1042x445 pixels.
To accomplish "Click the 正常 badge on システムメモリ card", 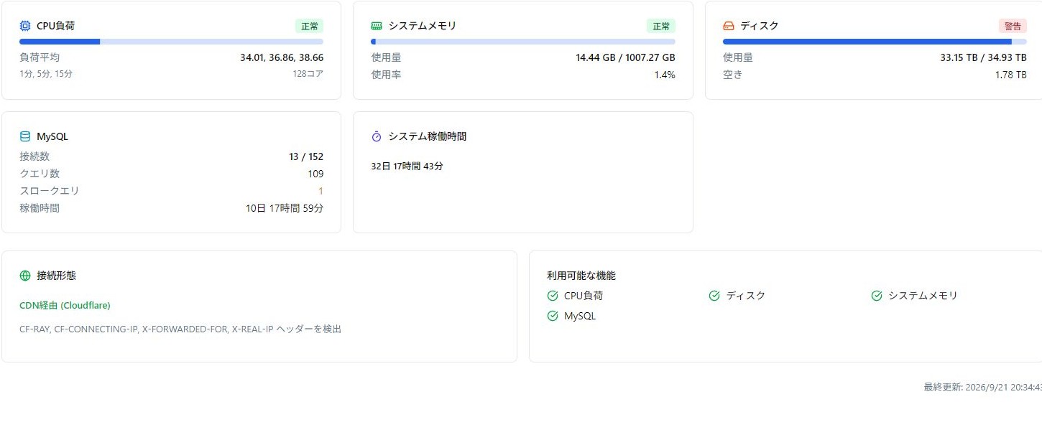I will point(661,26).
